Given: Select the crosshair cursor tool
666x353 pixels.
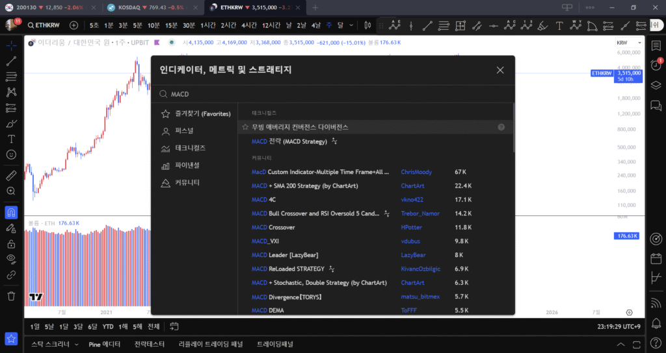Looking at the screenshot, I should click(12, 45).
